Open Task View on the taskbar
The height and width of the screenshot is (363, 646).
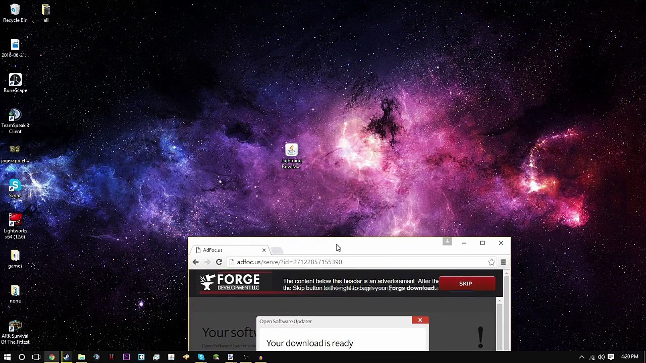point(36,357)
